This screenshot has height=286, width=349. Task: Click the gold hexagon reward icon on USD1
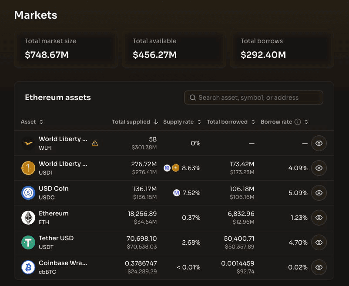(x=176, y=168)
